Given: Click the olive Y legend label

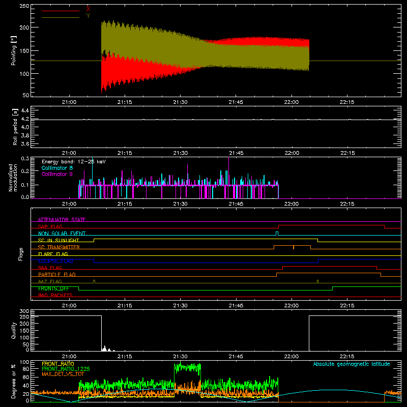Looking at the screenshot, I should pos(88,16).
